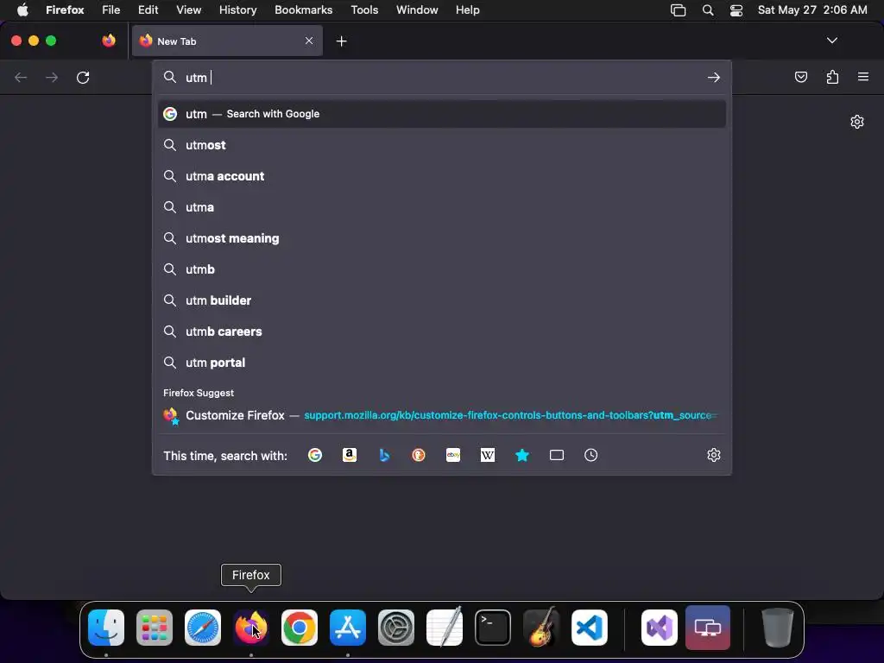Open the Tools menu

[364, 9]
